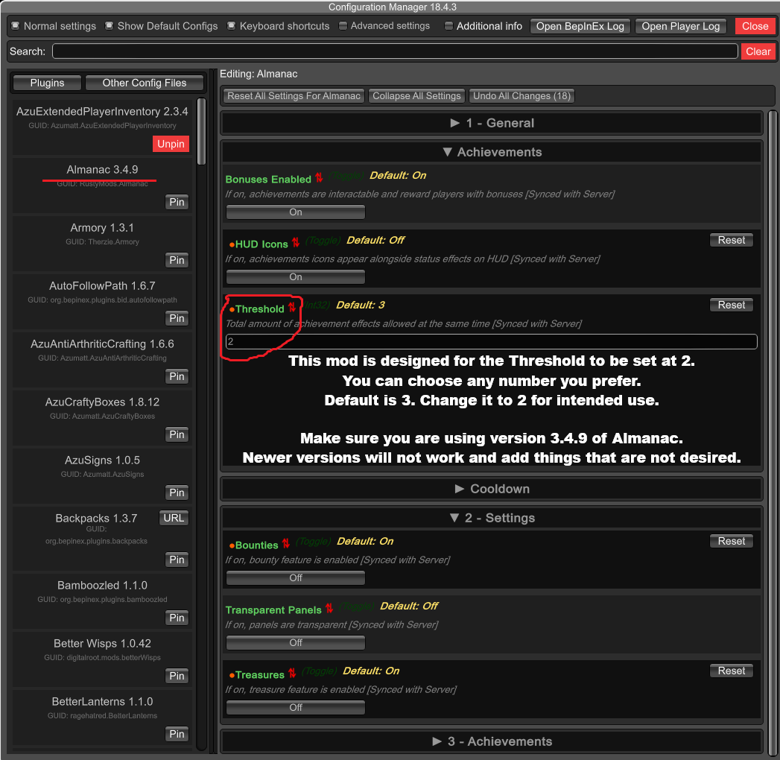
Task: Click synced icon next to HUD Icons
Action: pos(296,242)
